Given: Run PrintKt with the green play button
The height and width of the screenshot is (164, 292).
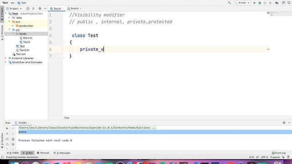Looking at the screenshot, I should tap(255, 3).
